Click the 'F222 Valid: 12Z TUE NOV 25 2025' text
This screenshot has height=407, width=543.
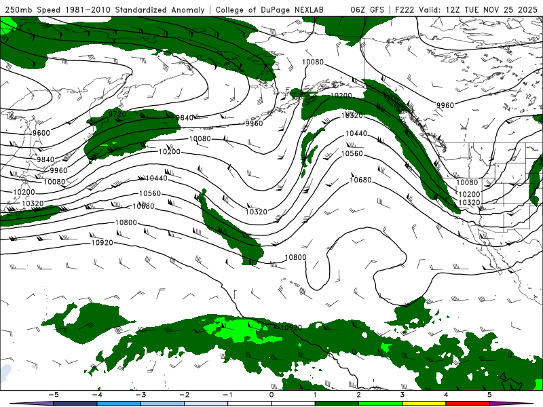(466, 9)
